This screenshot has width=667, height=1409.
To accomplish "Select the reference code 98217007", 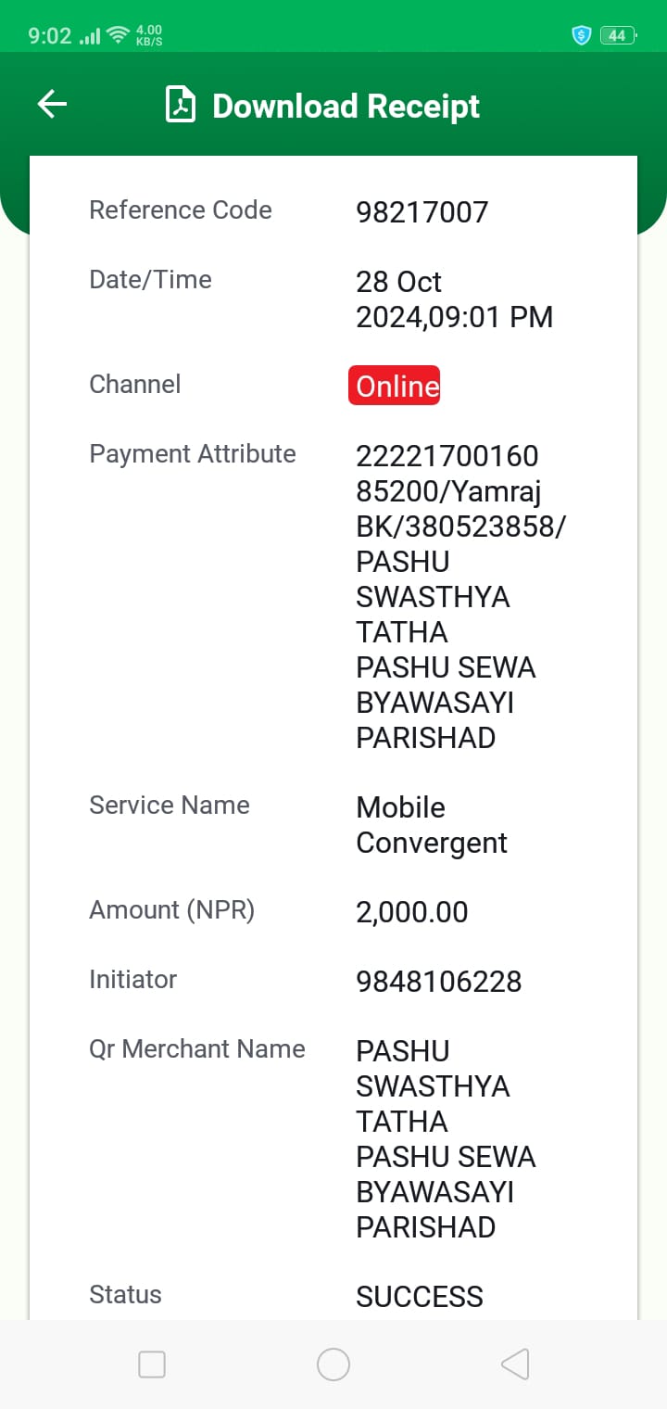I will [422, 212].
